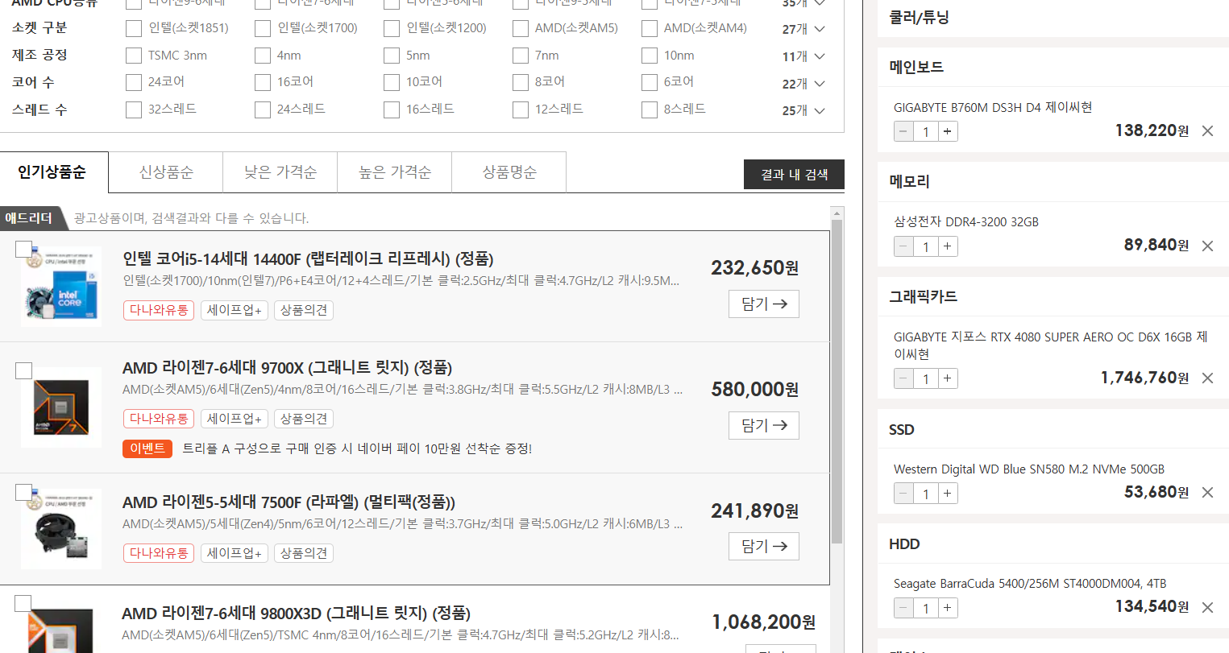Increase quantity of RTX 4080 SUPER graphics card
Image resolution: width=1229 pixels, height=653 pixels.
[948, 378]
